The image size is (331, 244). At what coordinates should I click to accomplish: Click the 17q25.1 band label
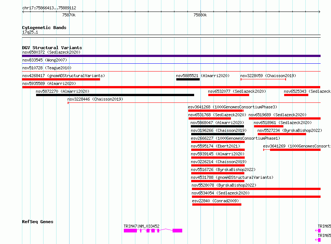30,32
